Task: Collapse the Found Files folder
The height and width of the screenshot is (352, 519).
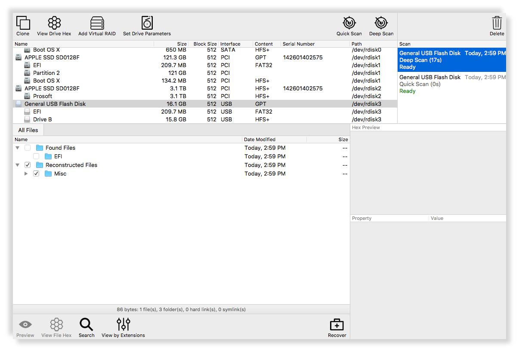Action: (18, 148)
